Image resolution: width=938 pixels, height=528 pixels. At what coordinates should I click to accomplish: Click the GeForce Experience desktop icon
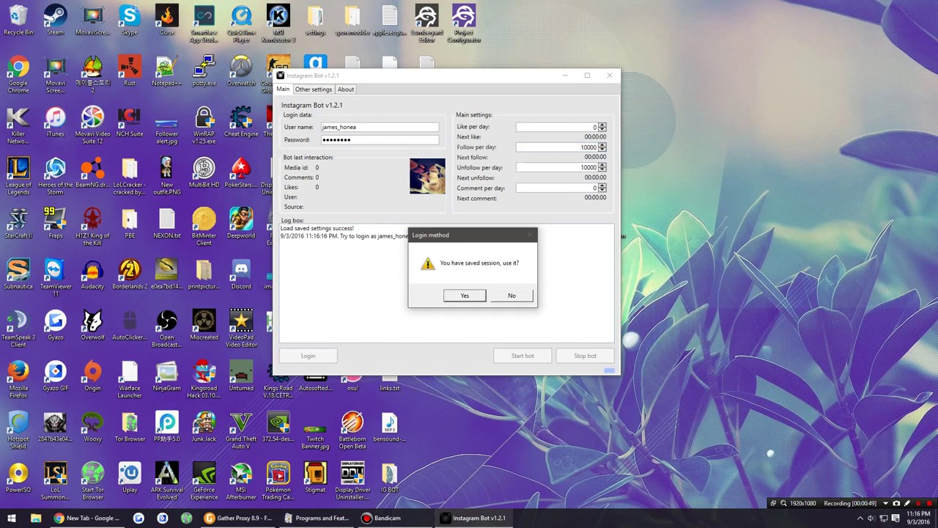pyautogui.click(x=204, y=480)
